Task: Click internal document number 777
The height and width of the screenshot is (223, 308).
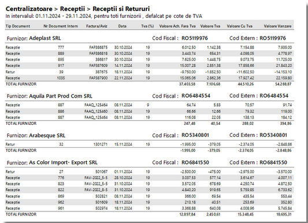Action: 61,47
